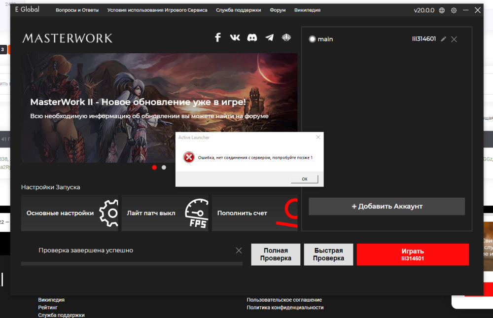The image size is (493, 318).
Task: Open the Facebook social link icon
Action: [218, 37]
